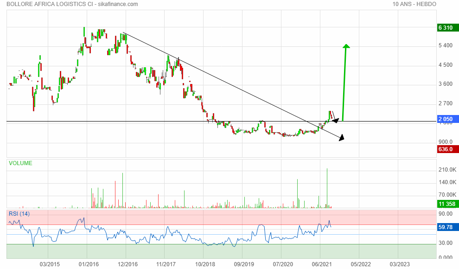
Task: Click the 2 050 current price tag
Action: 448,119
